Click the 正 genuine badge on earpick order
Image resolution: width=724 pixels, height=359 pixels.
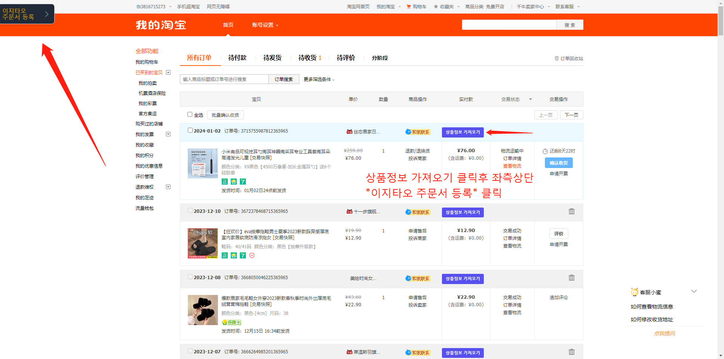[225, 182]
